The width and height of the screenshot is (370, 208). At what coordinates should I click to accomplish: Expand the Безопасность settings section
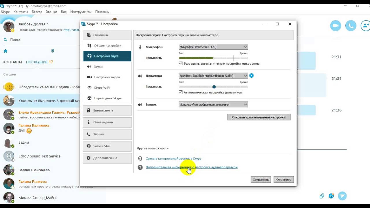(x=107, y=110)
